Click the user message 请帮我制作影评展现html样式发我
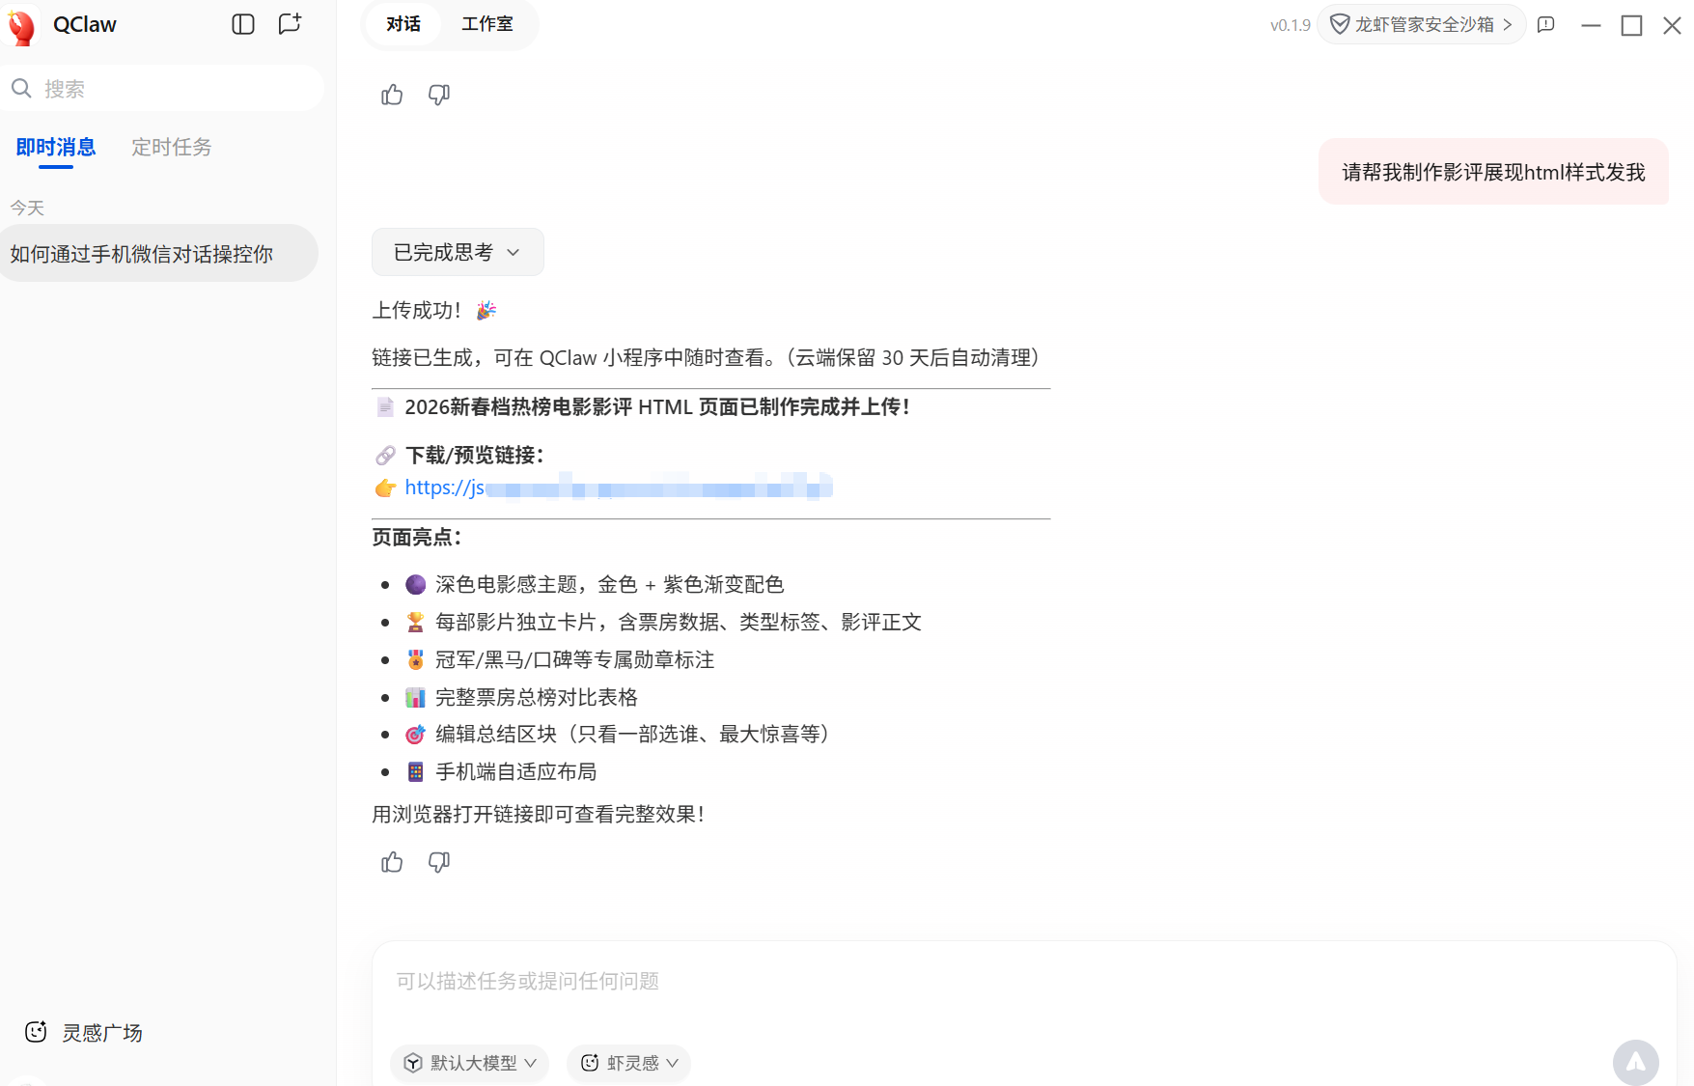The height and width of the screenshot is (1086, 1694). click(x=1493, y=172)
